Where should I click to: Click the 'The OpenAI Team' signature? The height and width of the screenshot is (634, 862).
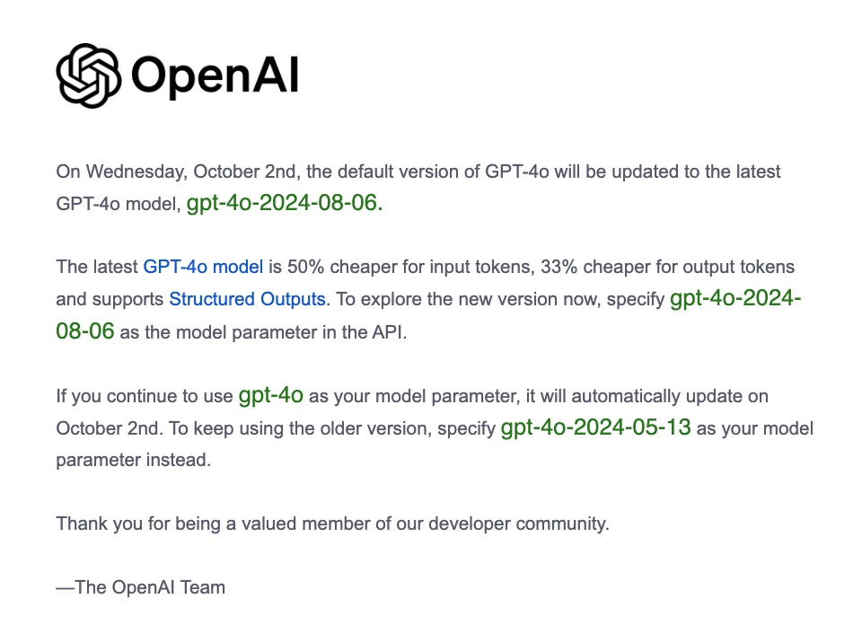pyautogui.click(x=141, y=587)
